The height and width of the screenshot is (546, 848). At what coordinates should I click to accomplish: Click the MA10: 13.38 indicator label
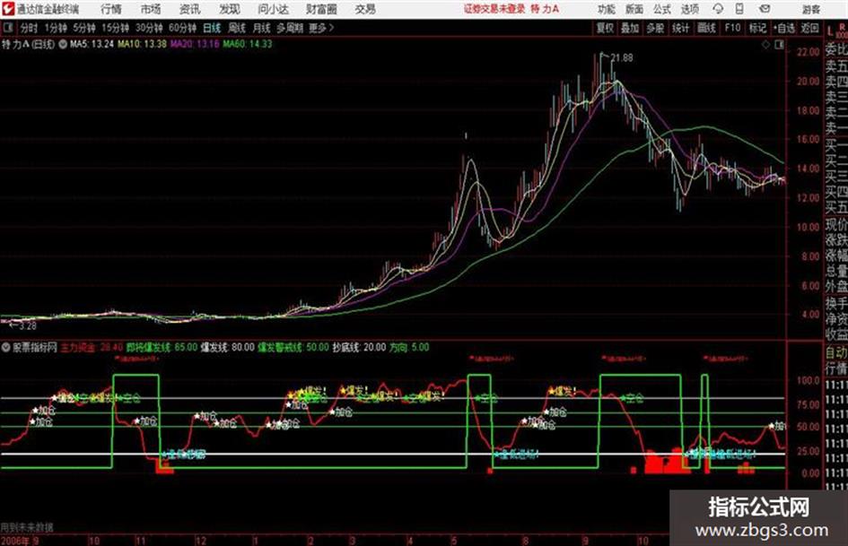click(x=143, y=44)
